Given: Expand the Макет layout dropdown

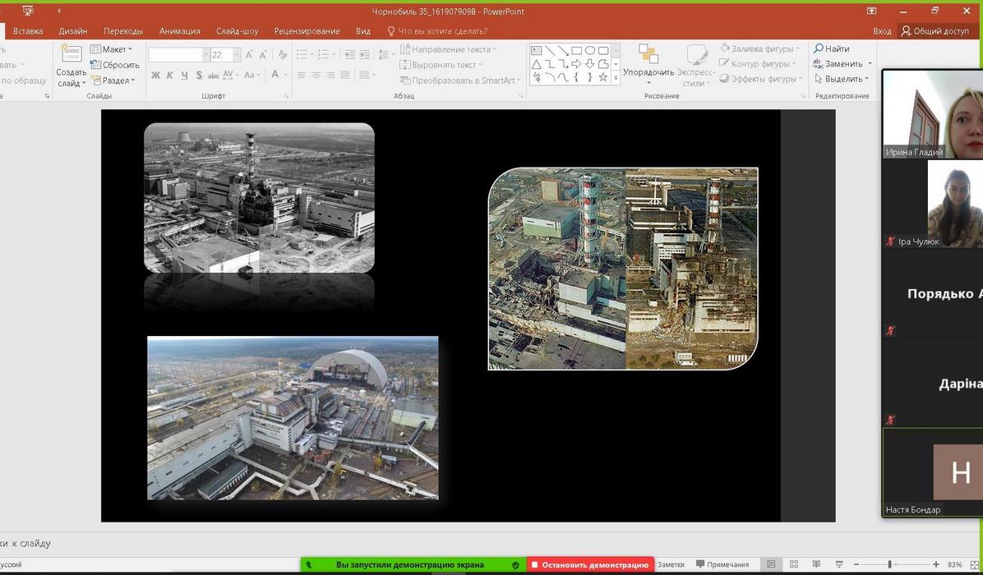Looking at the screenshot, I should pos(112,49).
